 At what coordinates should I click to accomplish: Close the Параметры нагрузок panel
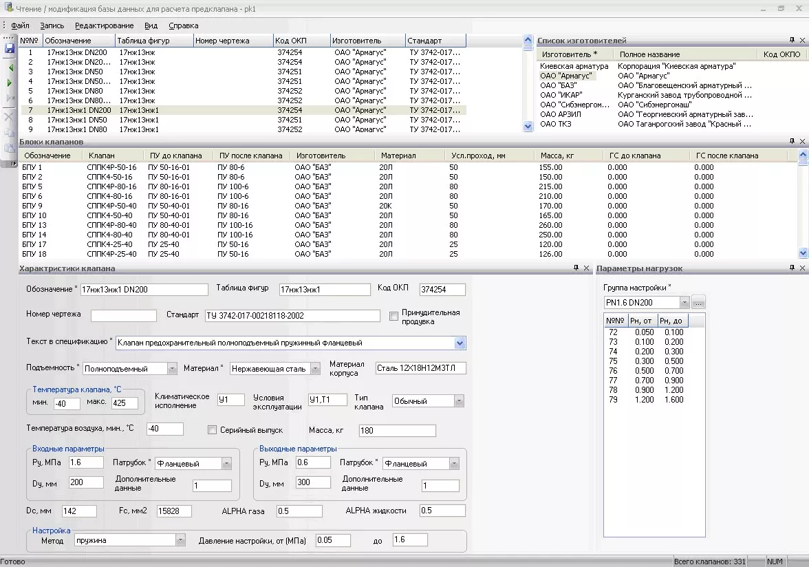(802, 268)
